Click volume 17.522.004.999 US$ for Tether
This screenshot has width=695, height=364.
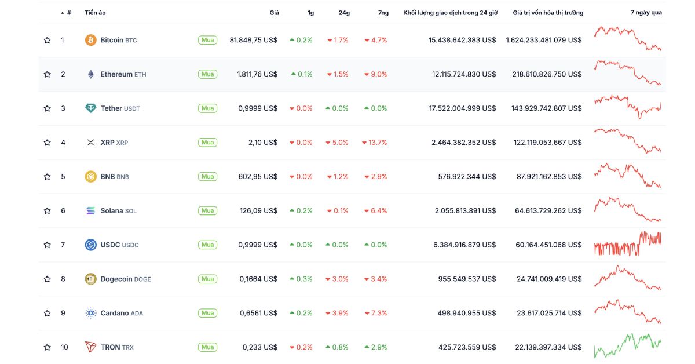462,108
